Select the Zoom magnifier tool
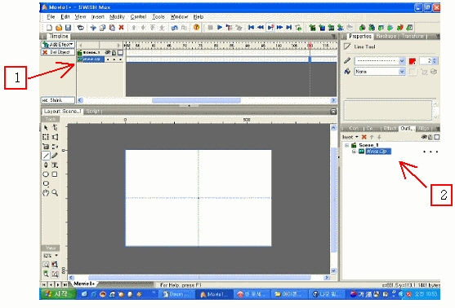Image resolution: width=455 pixels, height=308 pixels. 55,193
